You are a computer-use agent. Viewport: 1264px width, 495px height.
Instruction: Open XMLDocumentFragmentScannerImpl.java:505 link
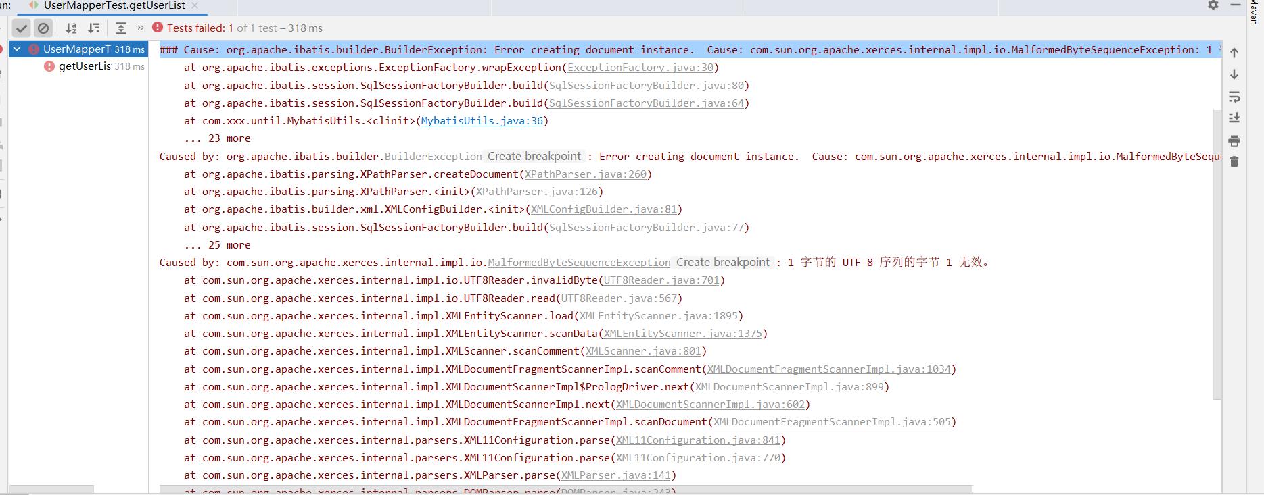point(833,422)
